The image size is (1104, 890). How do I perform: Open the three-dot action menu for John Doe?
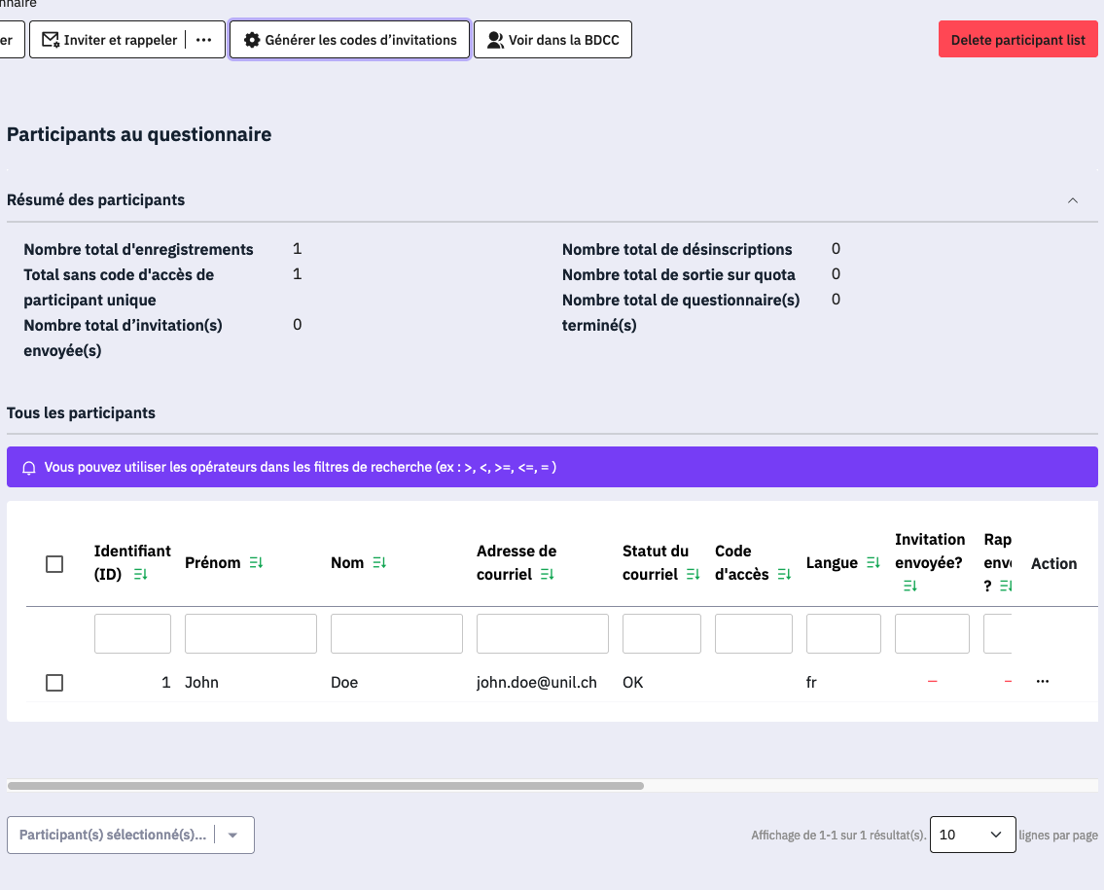[x=1043, y=682]
